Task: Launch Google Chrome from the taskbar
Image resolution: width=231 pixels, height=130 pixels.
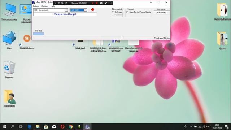Action: pyautogui.click(x=71, y=127)
